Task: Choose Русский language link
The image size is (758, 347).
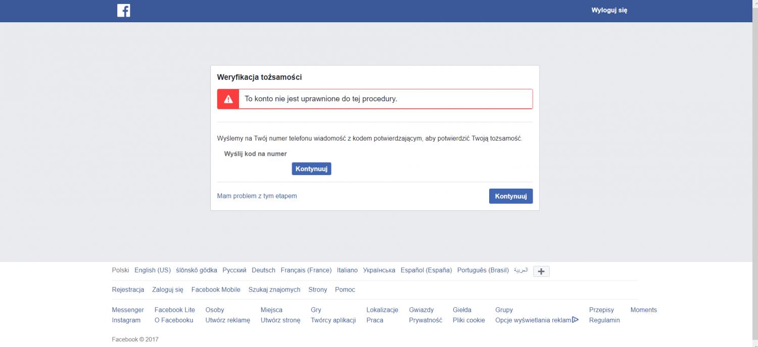Action: tap(234, 270)
